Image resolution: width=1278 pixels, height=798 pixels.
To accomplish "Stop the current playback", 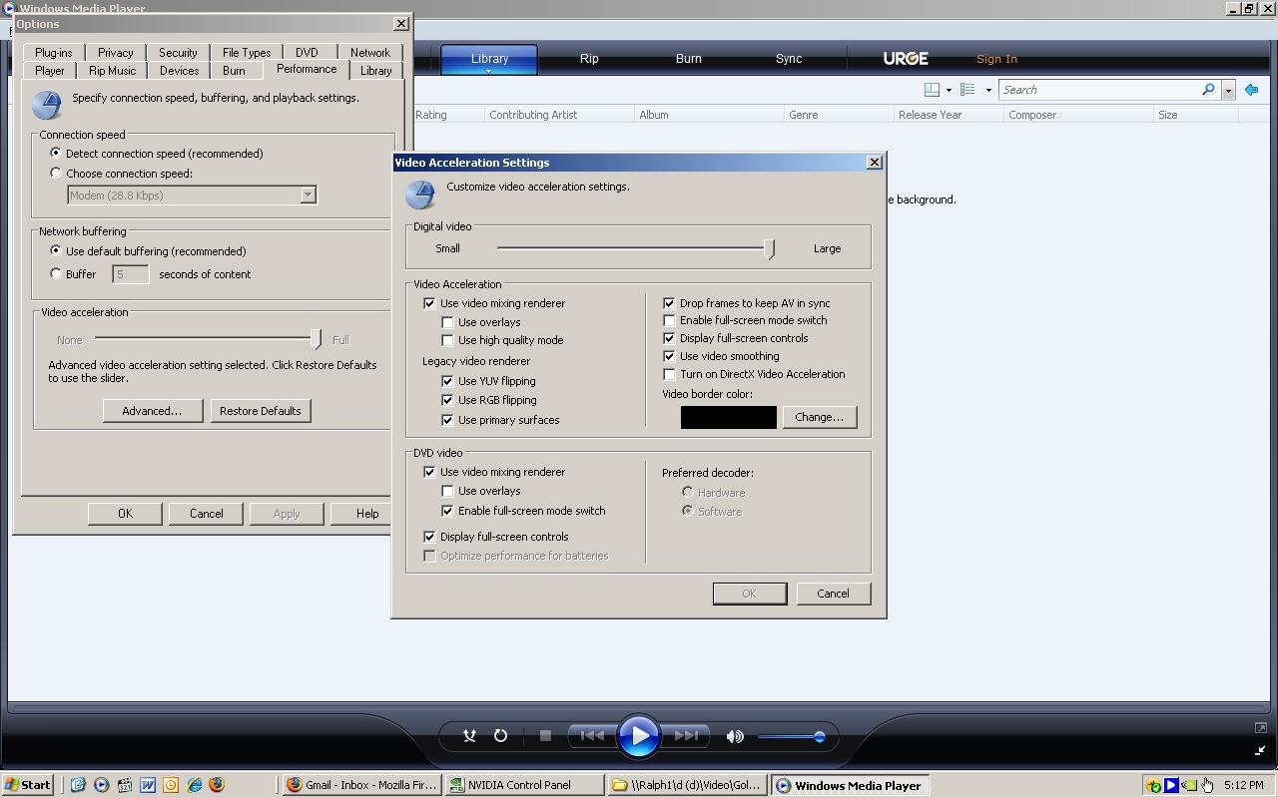I will pyautogui.click(x=544, y=735).
